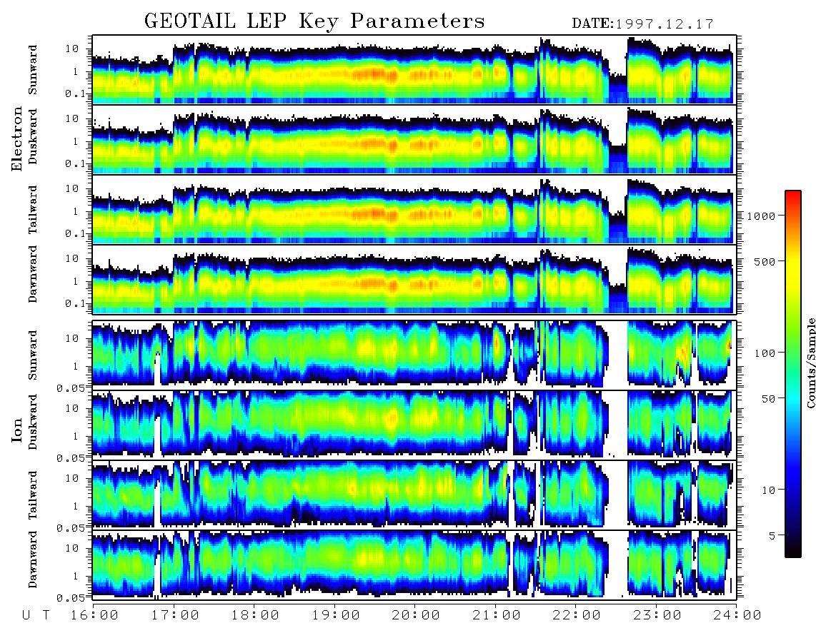Select the 1000 color scale value
This screenshot has height=628, width=816.
click(x=761, y=216)
